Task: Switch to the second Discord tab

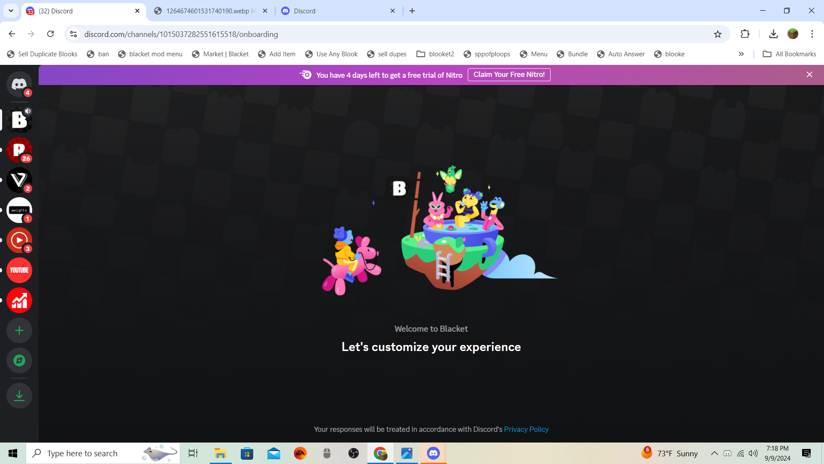Action: pyautogui.click(x=335, y=11)
